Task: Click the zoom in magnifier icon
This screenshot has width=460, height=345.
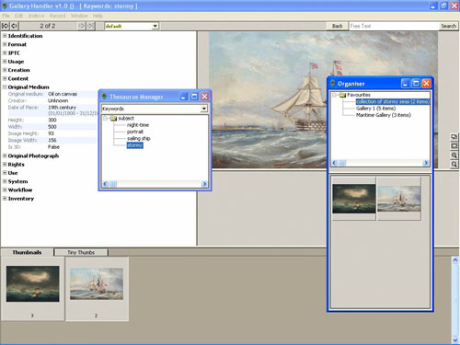Action: point(454,155)
